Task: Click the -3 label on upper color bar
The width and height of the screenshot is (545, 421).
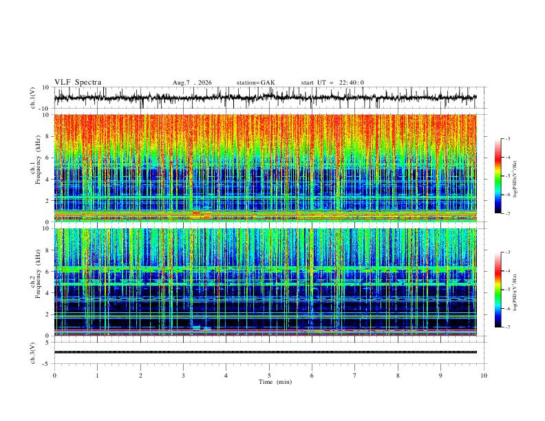Action: [507, 138]
